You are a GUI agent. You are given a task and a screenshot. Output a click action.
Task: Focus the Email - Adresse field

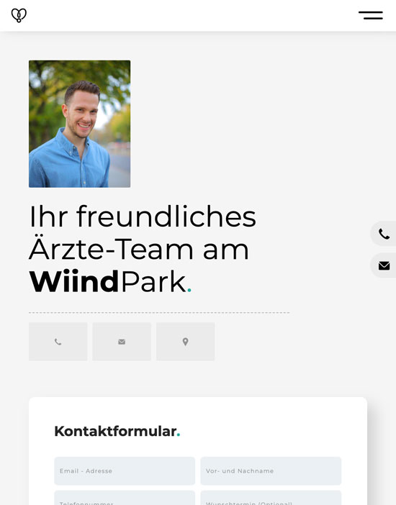click(125, 471)
